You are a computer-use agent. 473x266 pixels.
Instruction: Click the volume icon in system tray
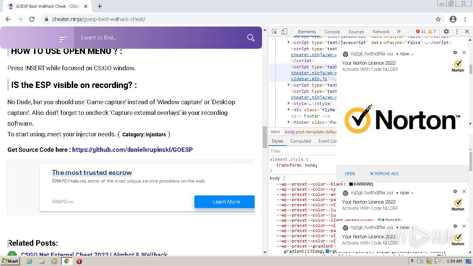(x=420, y=261)
